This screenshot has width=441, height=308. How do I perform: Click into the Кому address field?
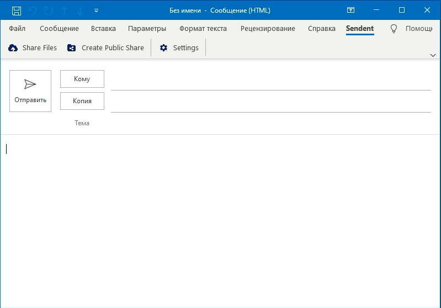[271, 81]
